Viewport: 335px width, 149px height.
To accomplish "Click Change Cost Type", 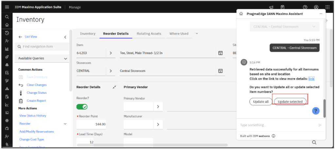I will pos(32,140).
